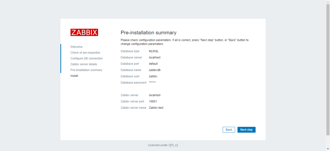Click the masked Database password value
The image size is (330, 151).
(152, 83)
